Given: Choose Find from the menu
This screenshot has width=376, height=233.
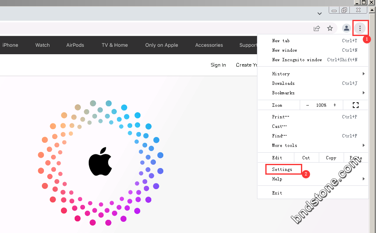Looking at the screenshot, I should [313, 136].
